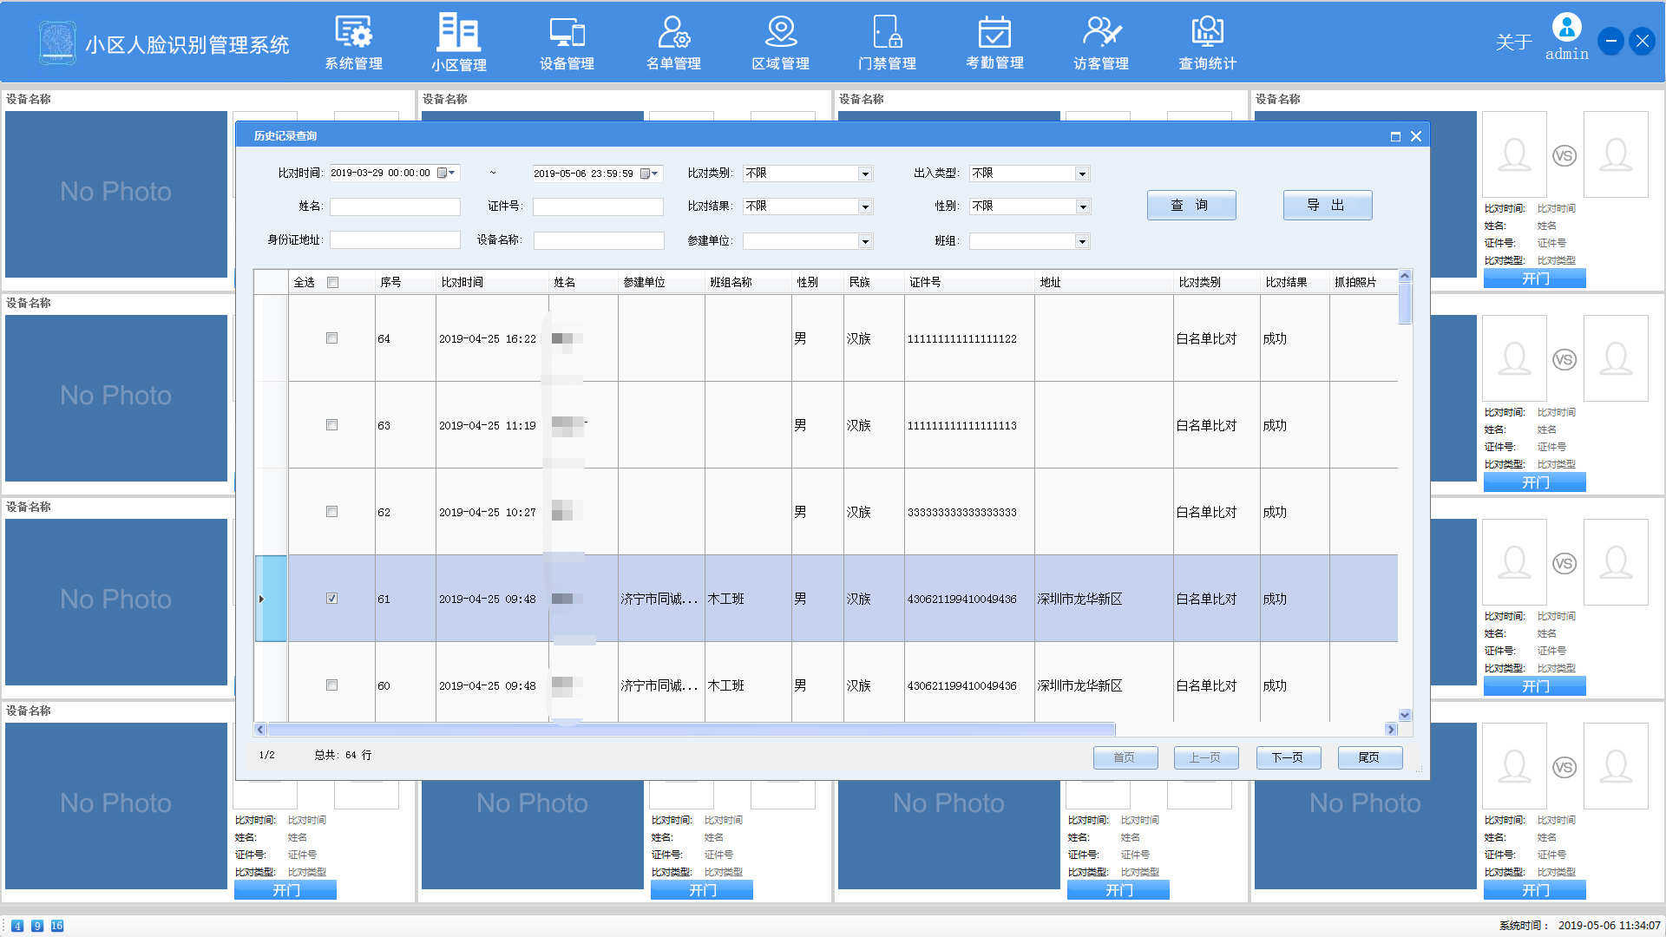Screen dimensions: 1666x937
Task: Open 设备管理 device management module
Action: (567, 43)
